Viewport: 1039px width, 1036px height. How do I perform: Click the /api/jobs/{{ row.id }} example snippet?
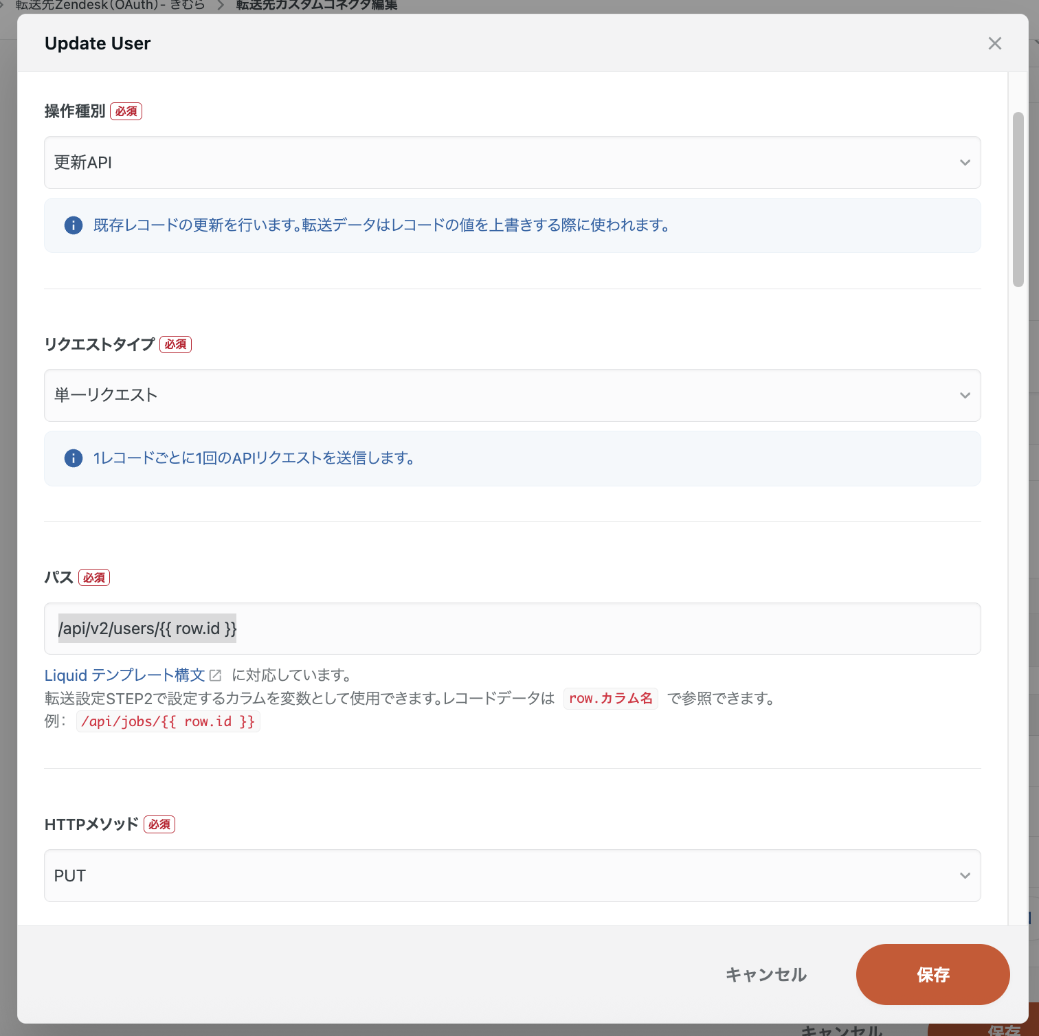click(x=168, y=721)
